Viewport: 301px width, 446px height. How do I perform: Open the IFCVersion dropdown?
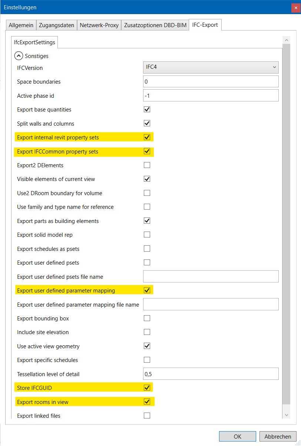point(211,67)
